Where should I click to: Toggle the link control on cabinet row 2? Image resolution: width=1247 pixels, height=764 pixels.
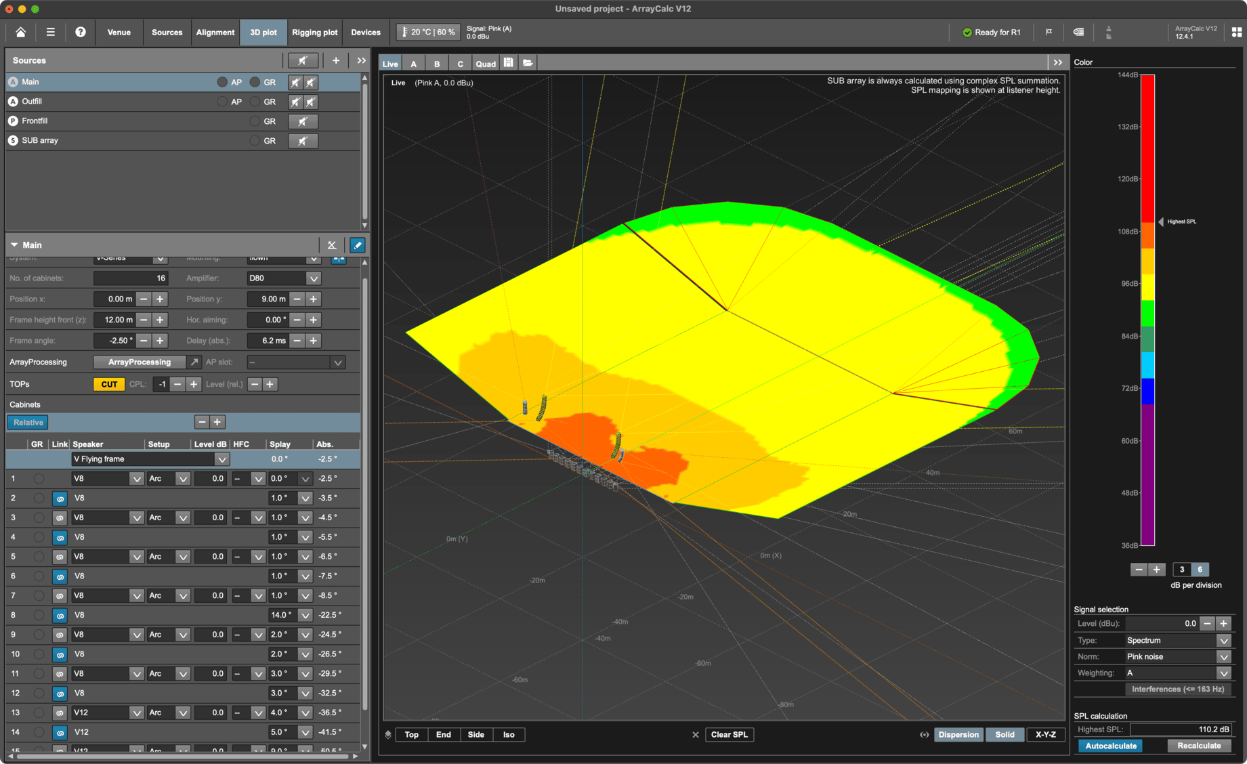60,498
